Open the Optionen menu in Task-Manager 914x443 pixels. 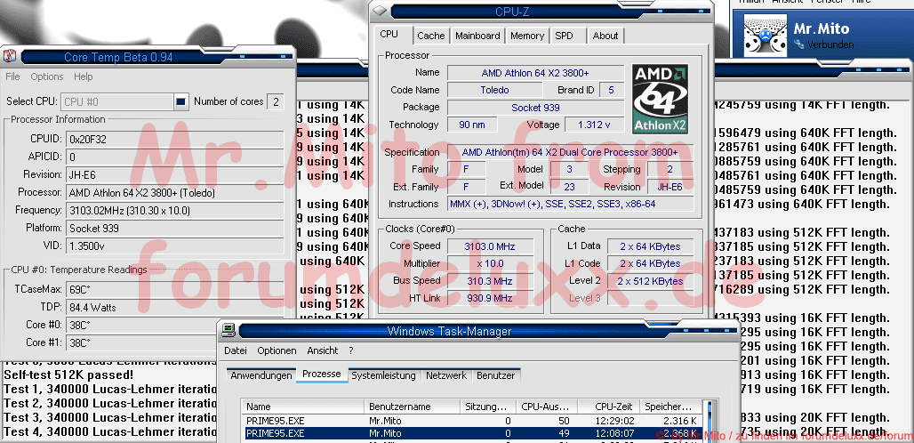[277, 350]
